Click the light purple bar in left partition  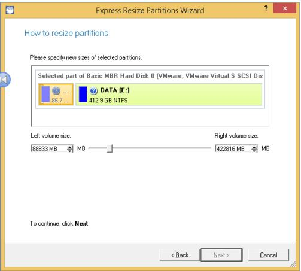coord(45,94)
